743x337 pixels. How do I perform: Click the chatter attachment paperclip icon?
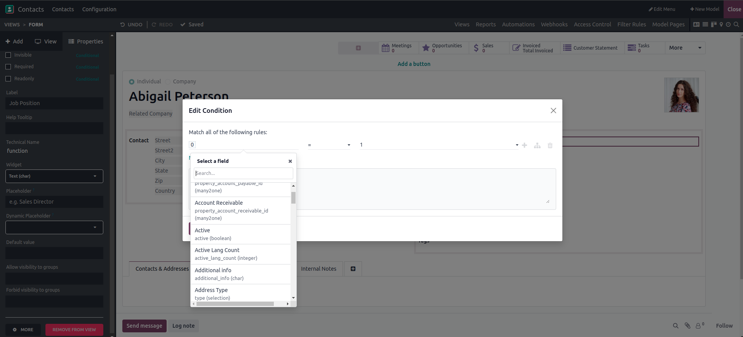(687, 326)
